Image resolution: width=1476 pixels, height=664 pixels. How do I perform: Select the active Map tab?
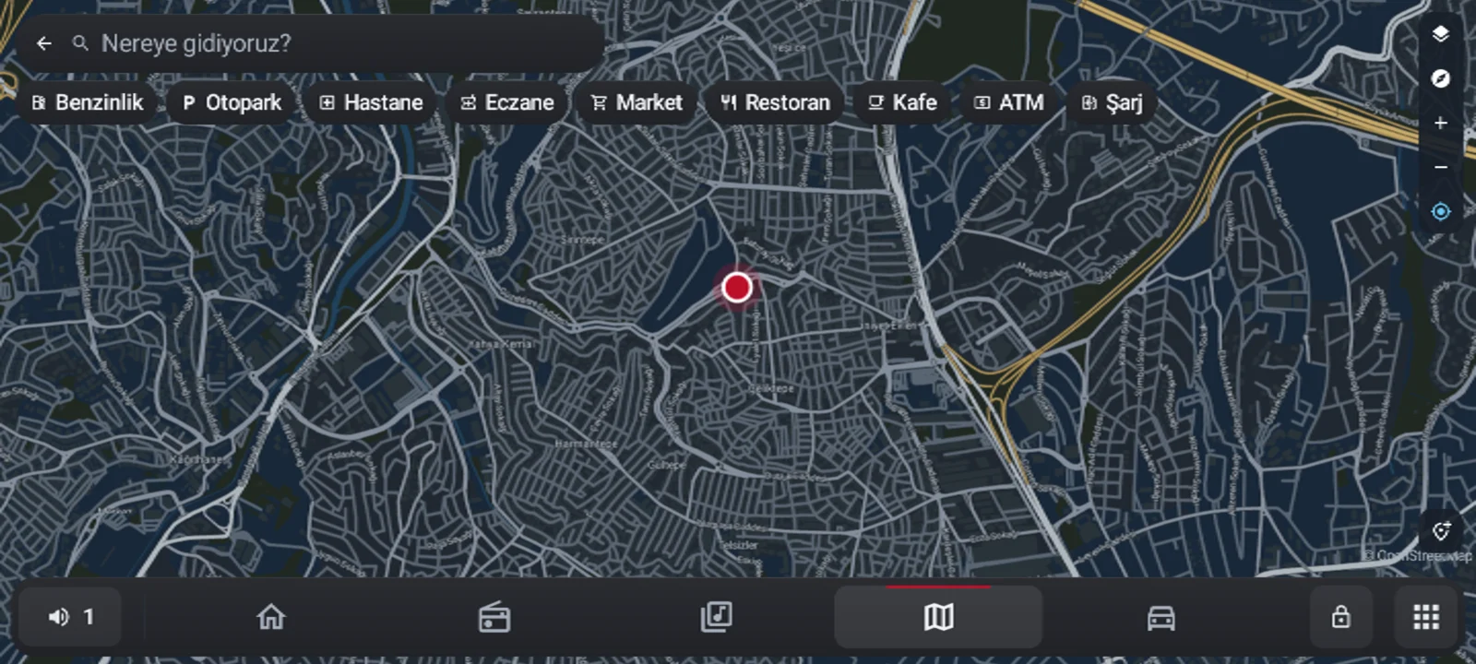(939, 617)
